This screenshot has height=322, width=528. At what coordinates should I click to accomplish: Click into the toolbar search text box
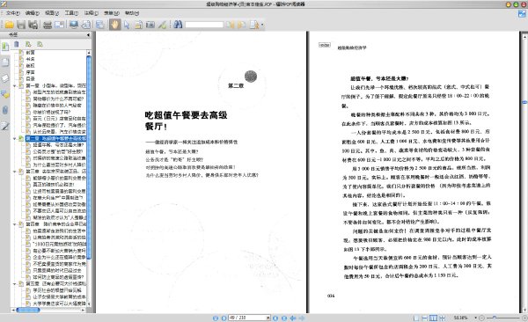coord(204,25)
